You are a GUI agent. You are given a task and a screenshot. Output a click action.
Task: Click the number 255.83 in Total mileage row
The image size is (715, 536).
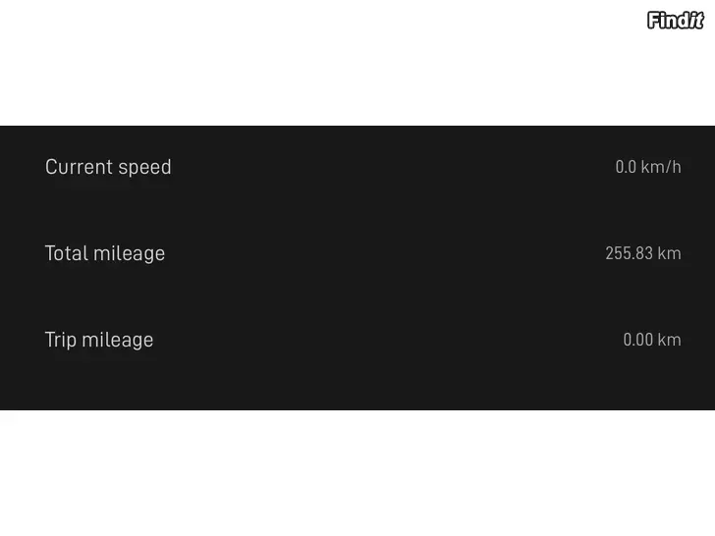[630, 253]
